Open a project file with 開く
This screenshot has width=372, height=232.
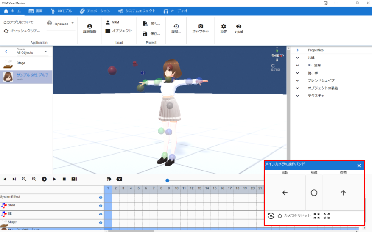point(151,23)
